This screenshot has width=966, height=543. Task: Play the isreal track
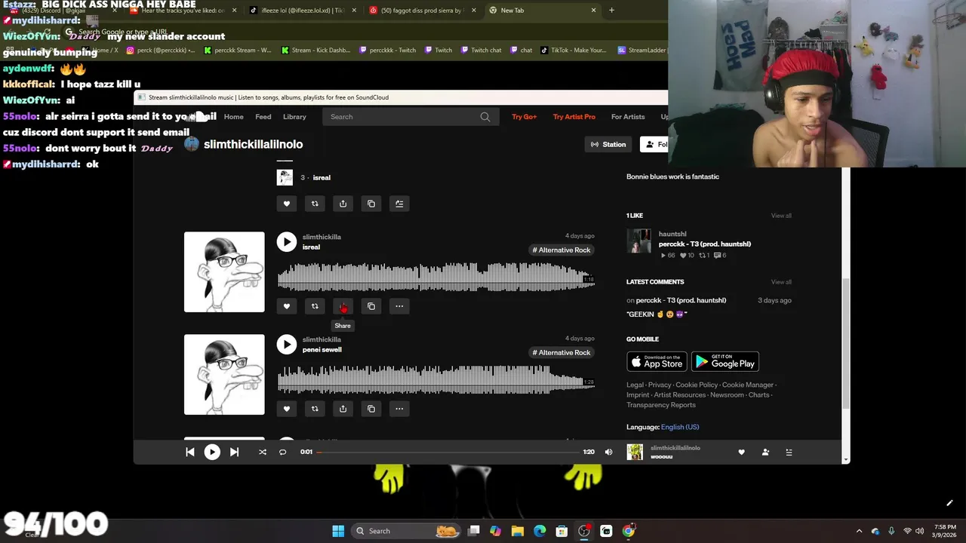pos(286,241)
